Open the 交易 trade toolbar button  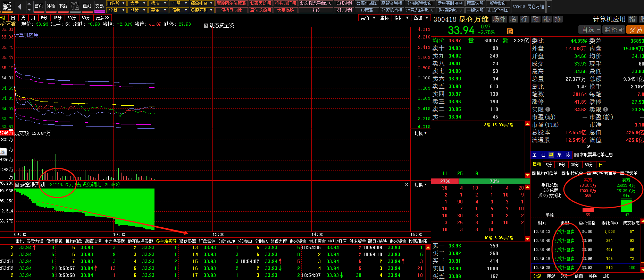click(99, 6)
